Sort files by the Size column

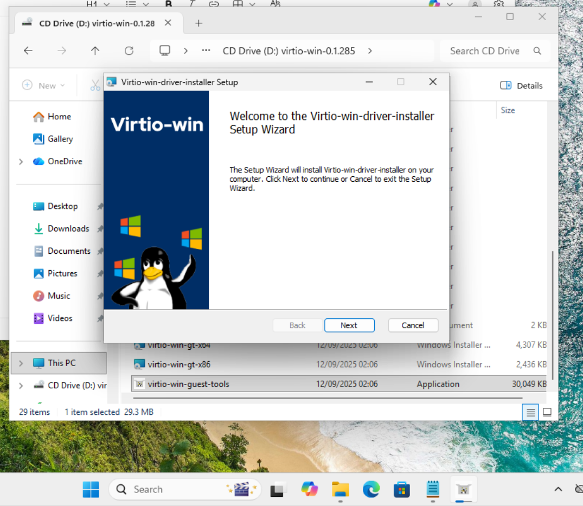pos(508,110)
